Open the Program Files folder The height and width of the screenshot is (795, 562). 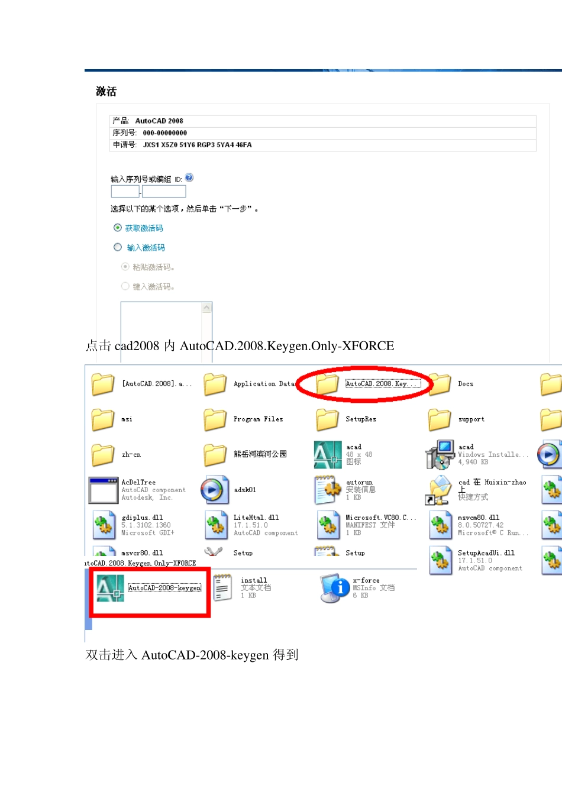(243, 419)
